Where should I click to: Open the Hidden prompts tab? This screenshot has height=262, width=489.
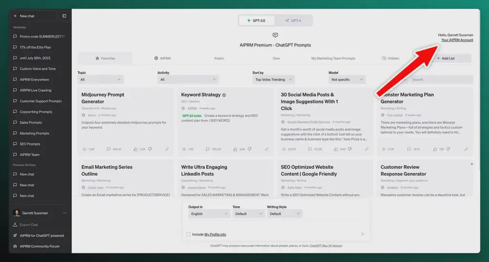[390, 58]
